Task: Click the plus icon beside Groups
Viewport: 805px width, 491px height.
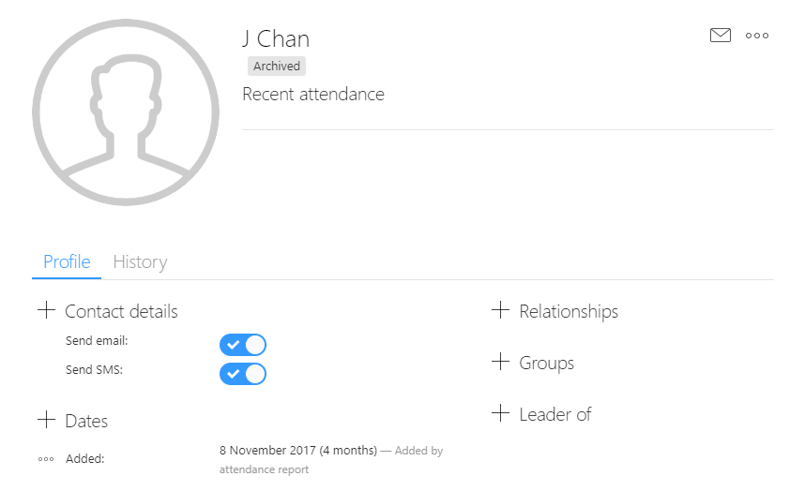Action: (x=501, y=362)
